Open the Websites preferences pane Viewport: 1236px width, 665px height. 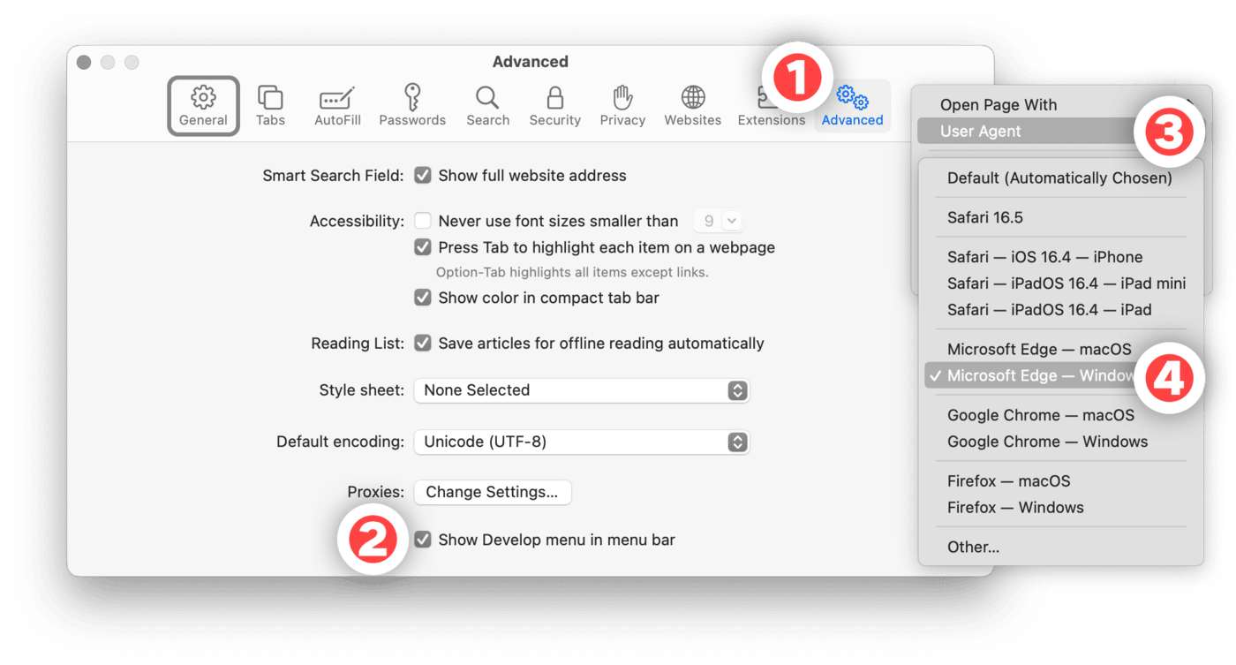click(692, 106)
